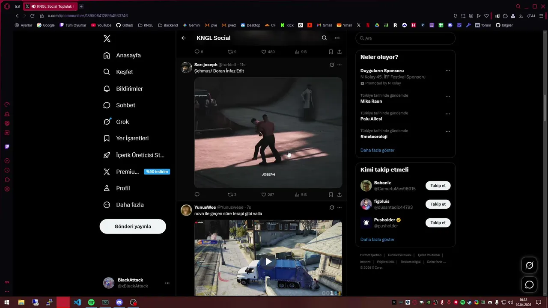View analytics showing 5 B views
548x308 pixels.
pyautogui.click(x=301, y=195)
